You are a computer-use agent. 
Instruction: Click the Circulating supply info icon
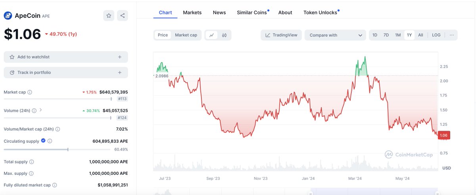[x=50, y=141]
